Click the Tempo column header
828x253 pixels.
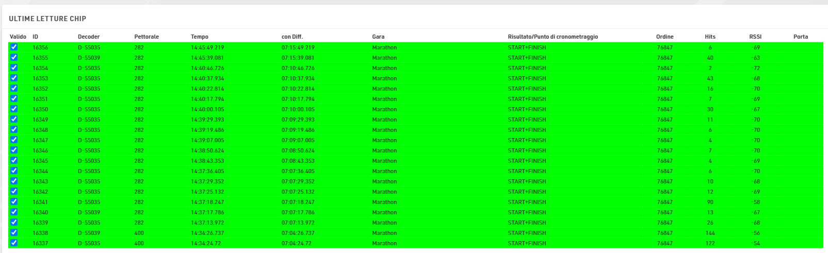tap(200, 37)
